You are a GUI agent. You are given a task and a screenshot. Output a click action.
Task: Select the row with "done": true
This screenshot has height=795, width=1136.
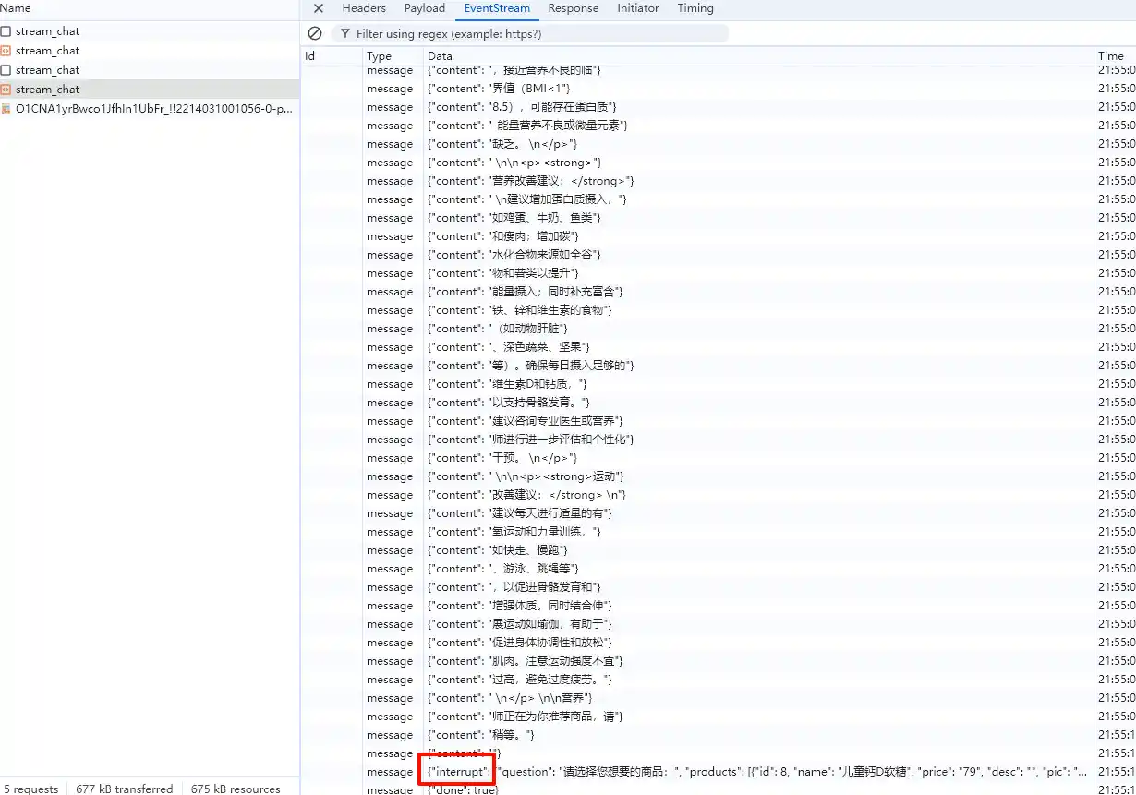pyautogui.click(x=463, y=789)
